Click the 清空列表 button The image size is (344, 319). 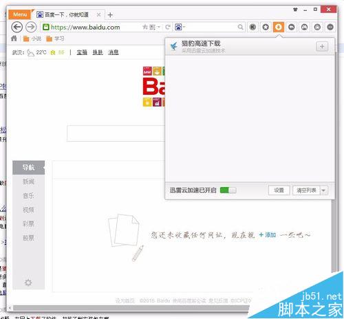(x=306, y=190)
